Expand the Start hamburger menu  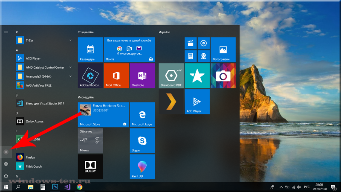(6, 32)
